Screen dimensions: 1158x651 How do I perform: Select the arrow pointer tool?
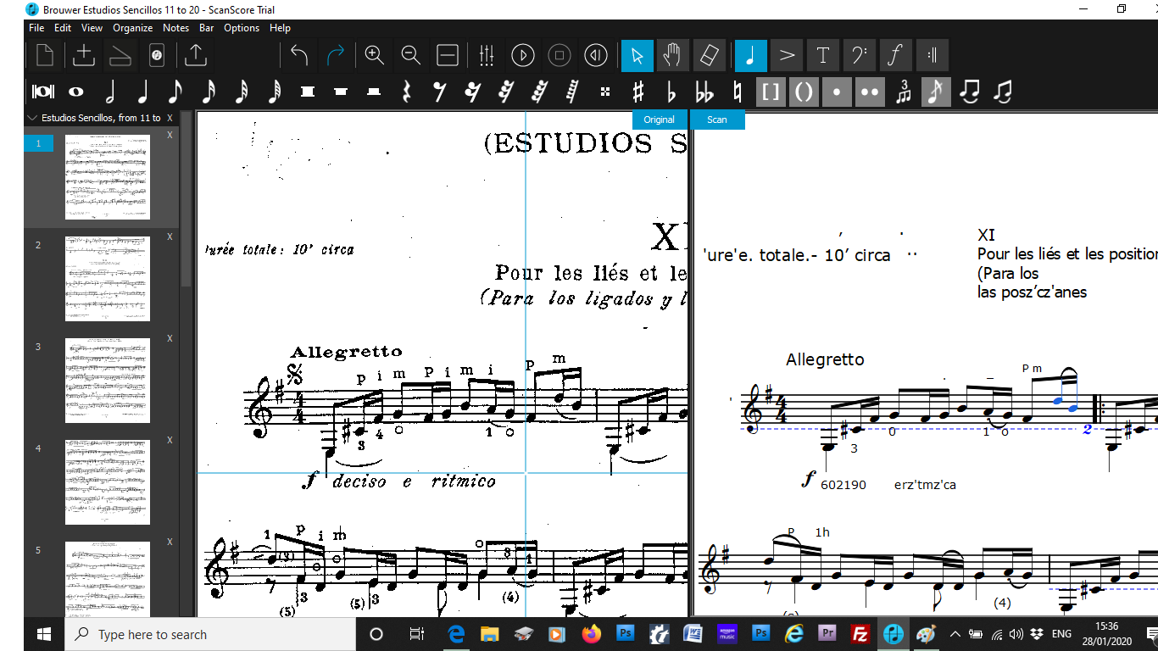(637, 56)
